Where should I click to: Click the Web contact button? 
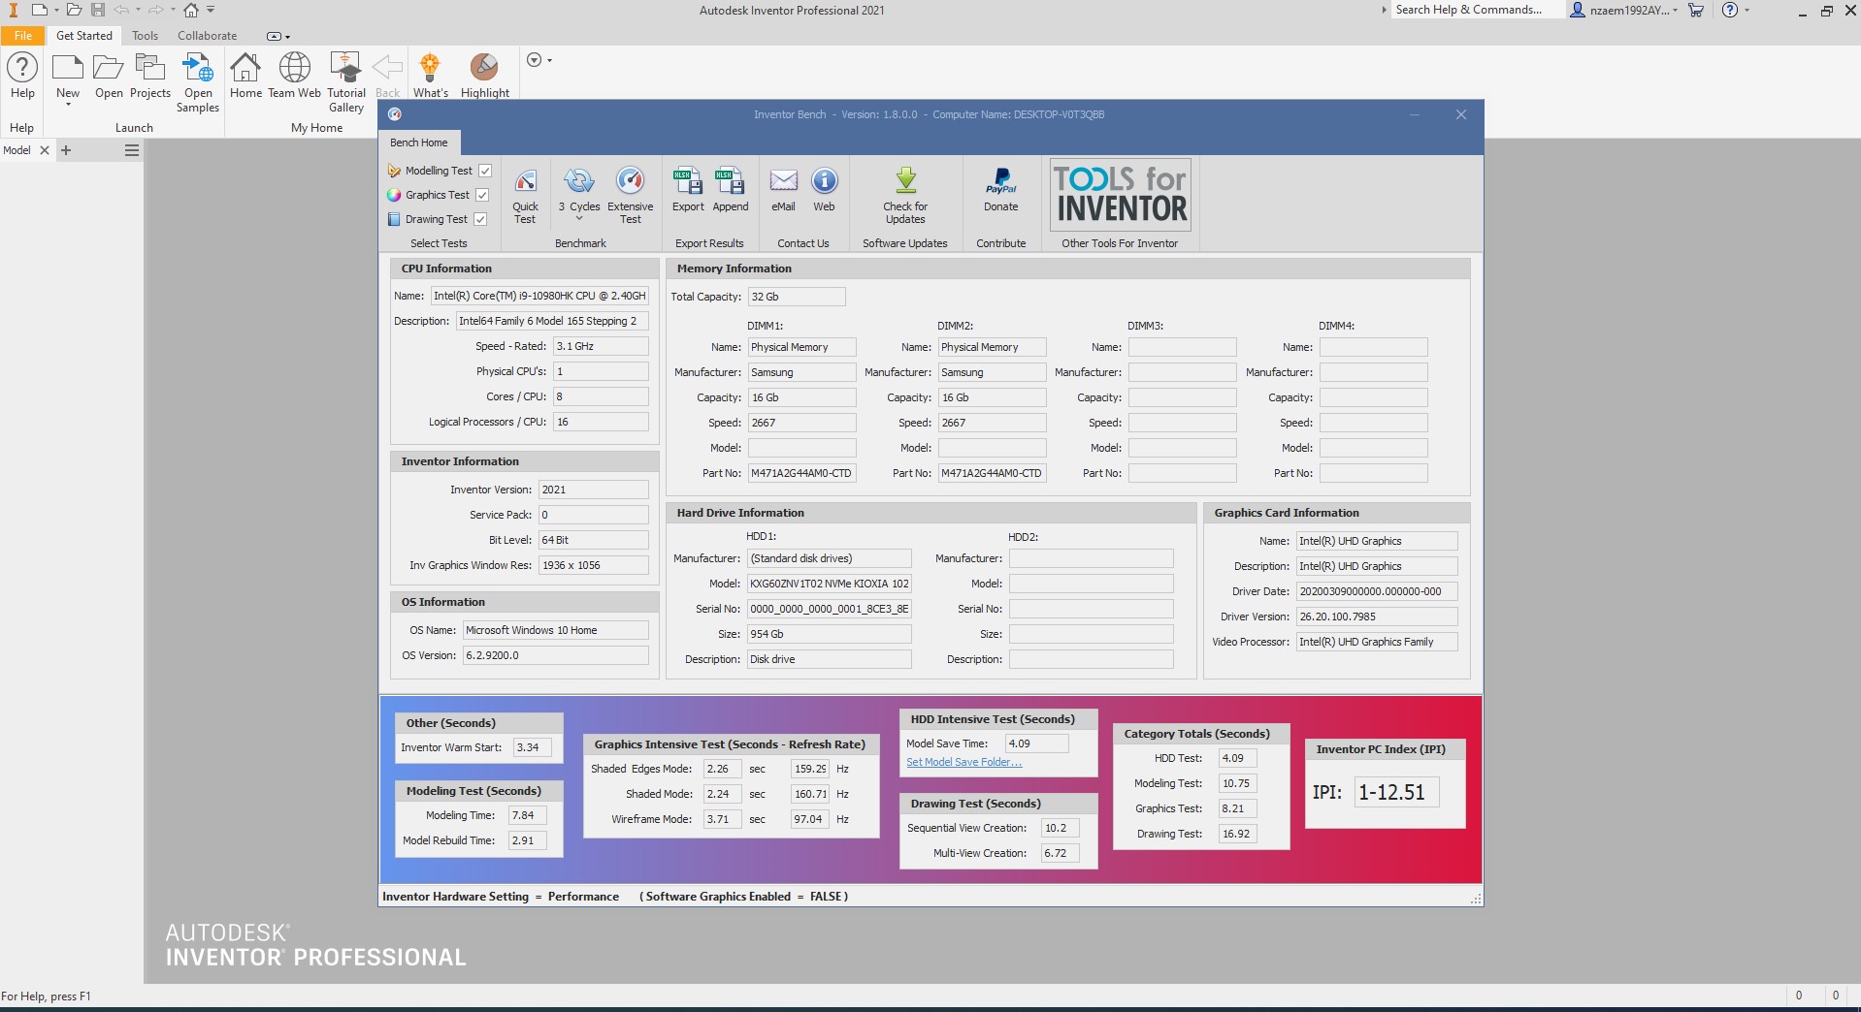click(x=823, y=192)
